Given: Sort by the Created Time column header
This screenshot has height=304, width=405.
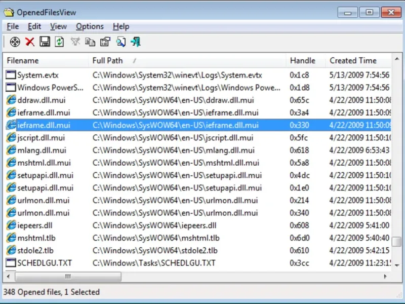Looking at the screenshot, I should (358, 61).
